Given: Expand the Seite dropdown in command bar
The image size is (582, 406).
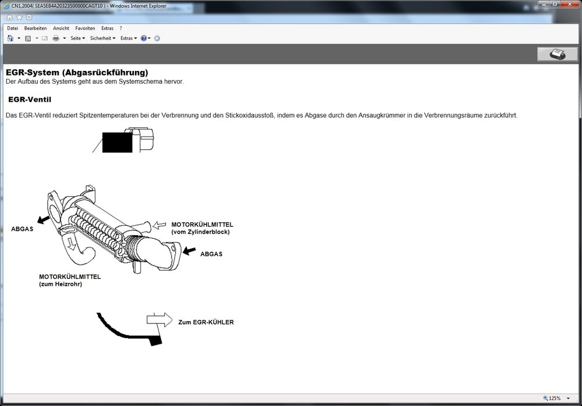Looking at the screenshot, I should tap(77, 38).
